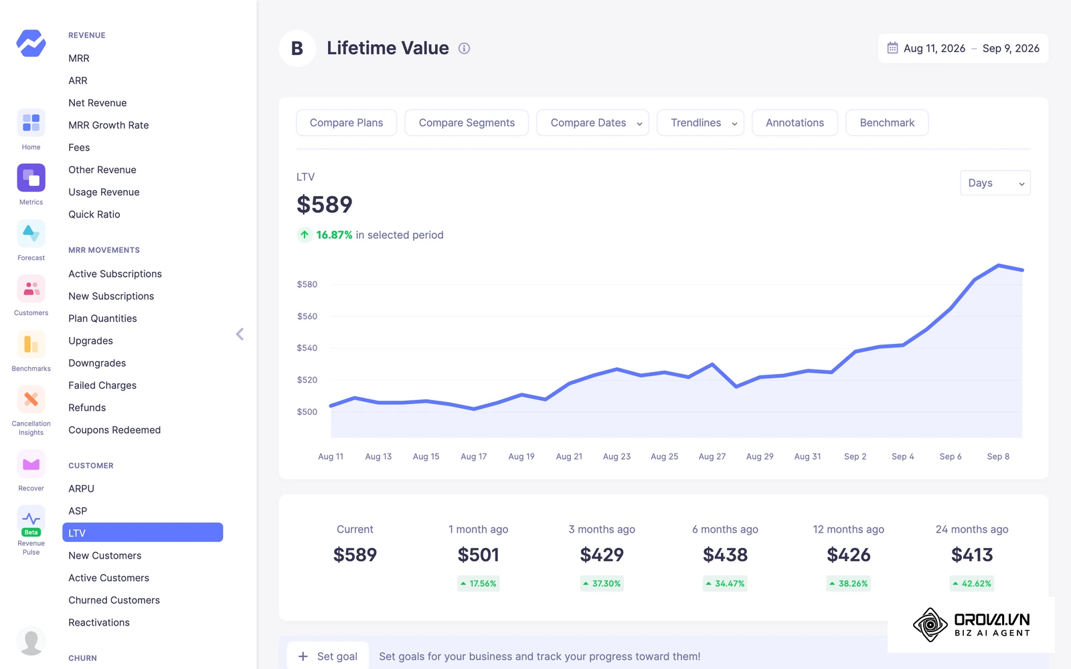Open the Trendlines dropdown
Screen dimensions: 1071x669
click(x=700, y=123)
